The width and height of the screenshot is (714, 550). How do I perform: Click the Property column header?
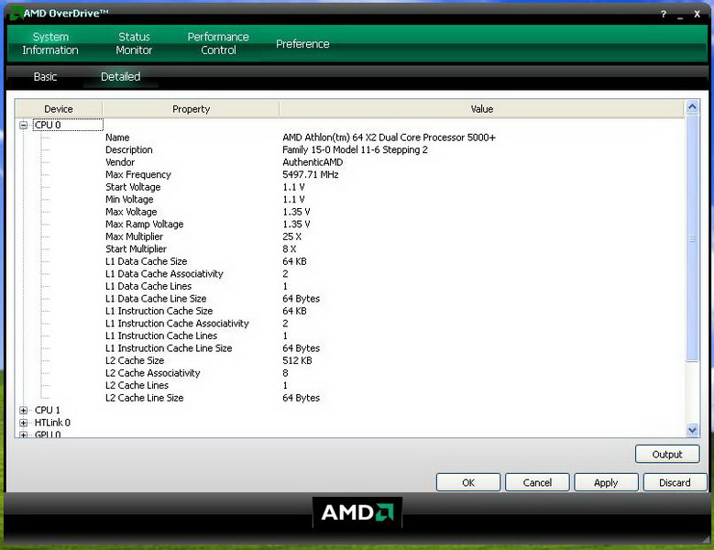tap(191, 109)
